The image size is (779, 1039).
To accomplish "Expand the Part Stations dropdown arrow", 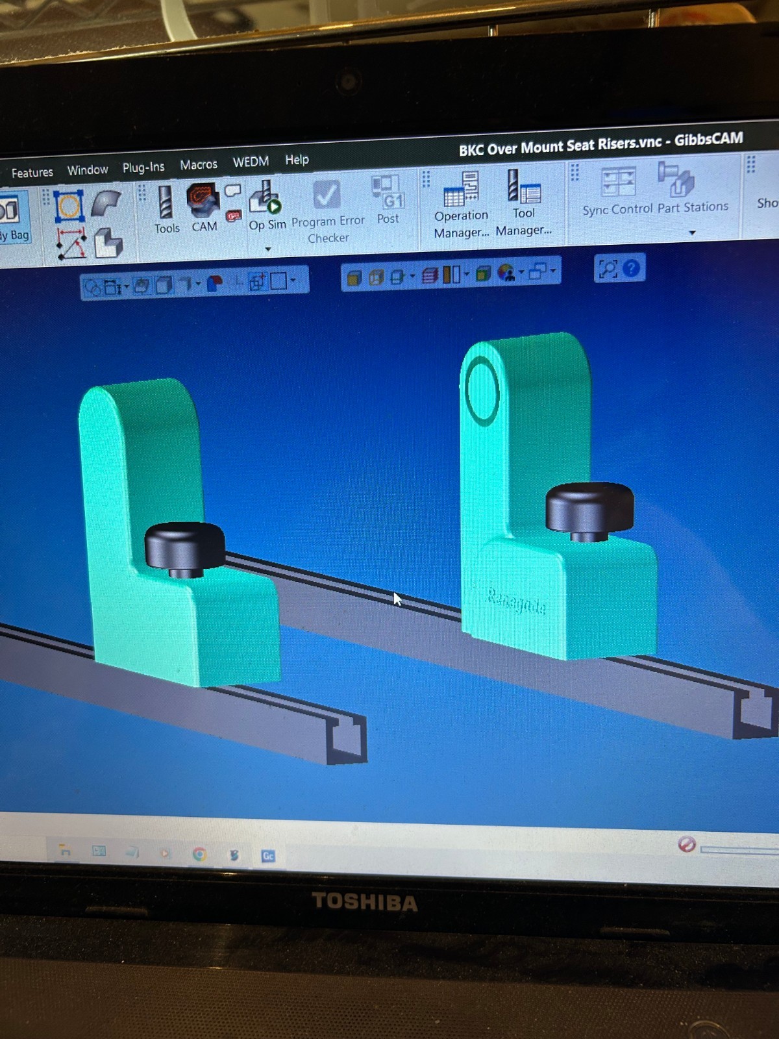I will 693,232.
